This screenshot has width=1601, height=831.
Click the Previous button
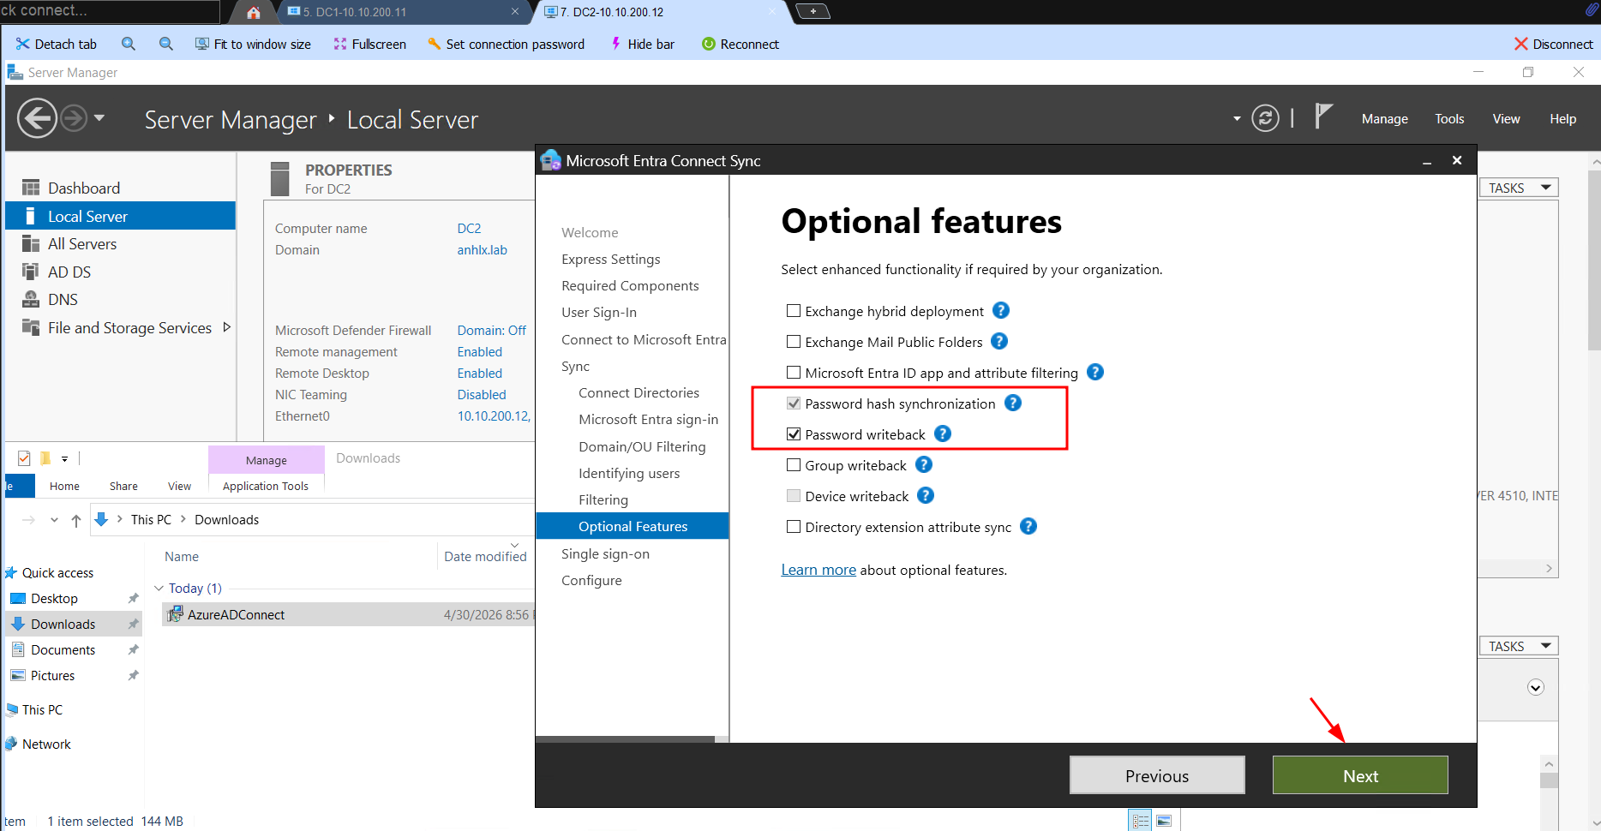[1157, 775]
